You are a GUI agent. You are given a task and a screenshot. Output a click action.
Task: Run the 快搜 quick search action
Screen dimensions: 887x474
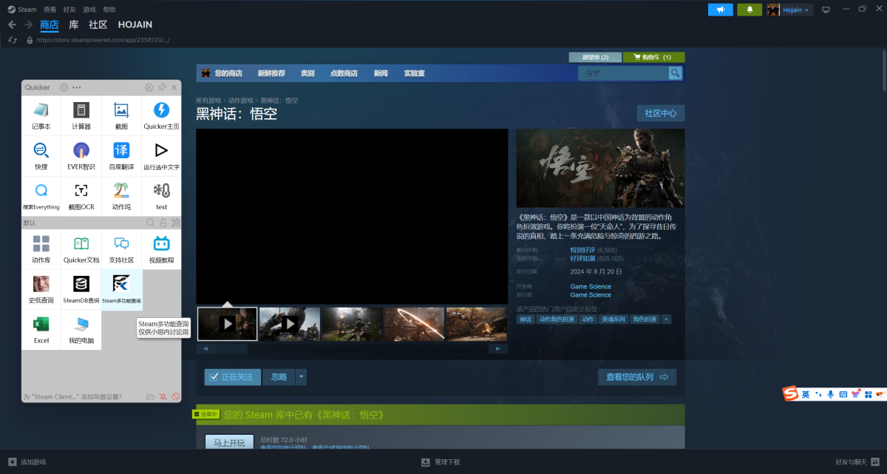click(x=41, y=156)
